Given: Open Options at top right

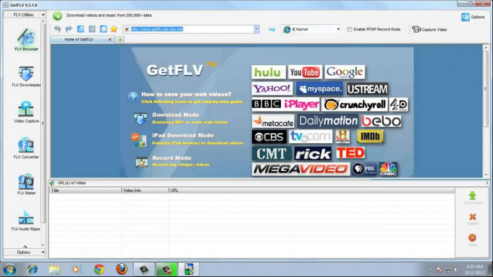Looking at the screenshot, I should click(x=473, y=17).
